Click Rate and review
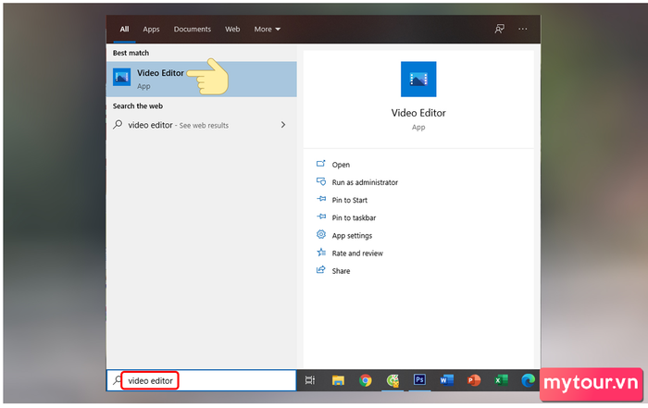Screen dimensions: 648x408 pos(357,253)
